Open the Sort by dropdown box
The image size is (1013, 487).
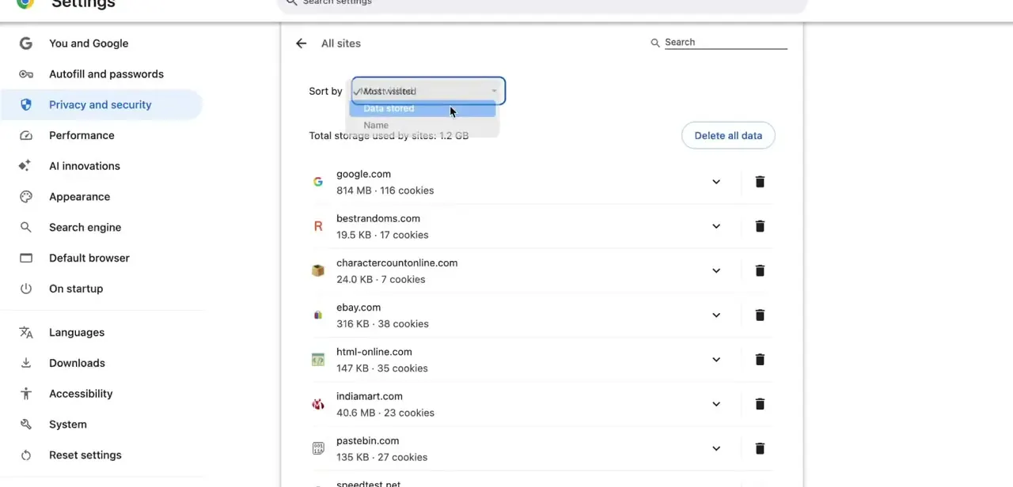(428, 91)
